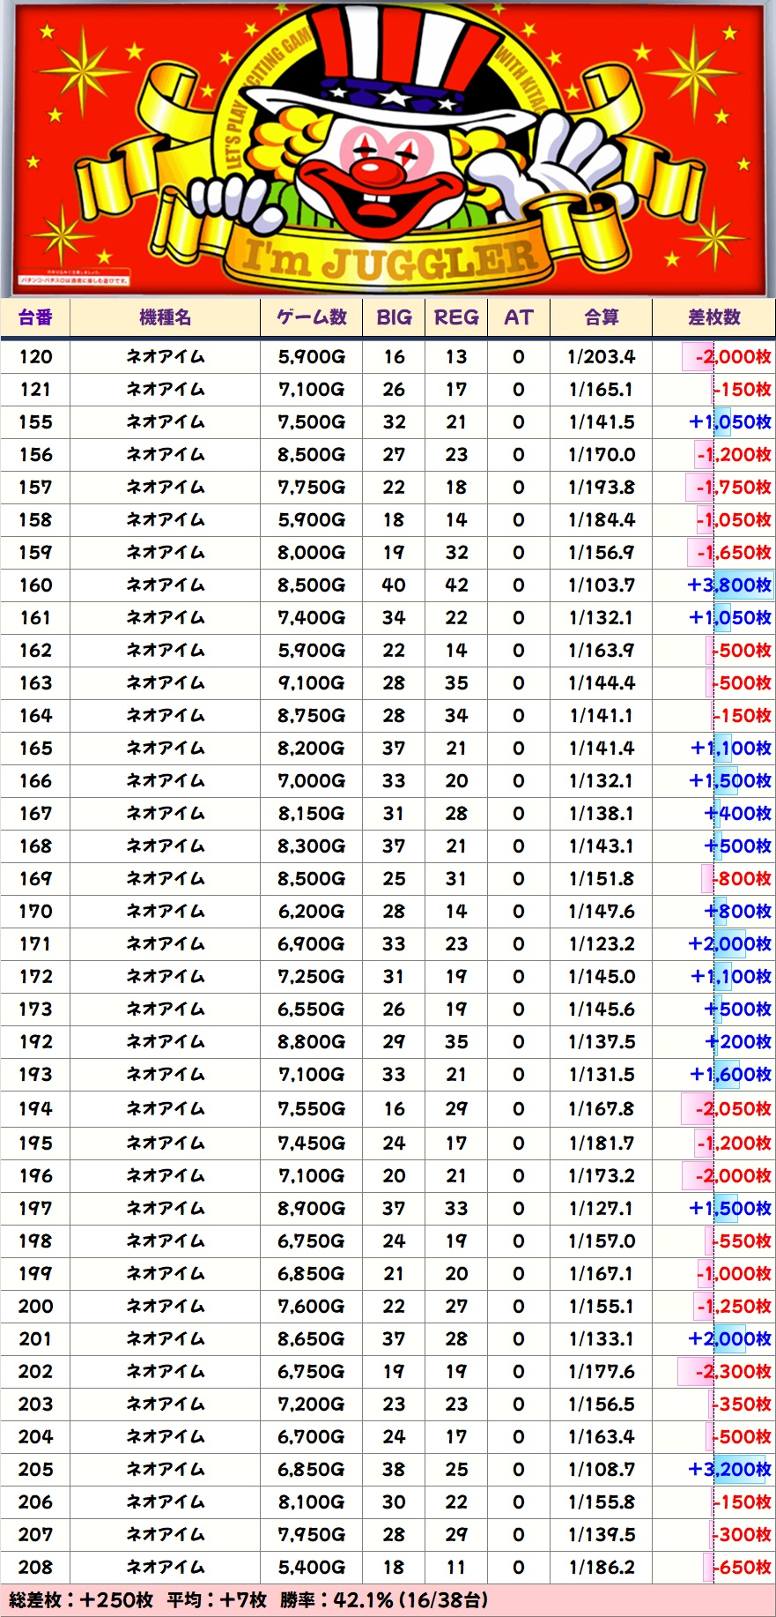Click the REG column header

click(456, 317)
